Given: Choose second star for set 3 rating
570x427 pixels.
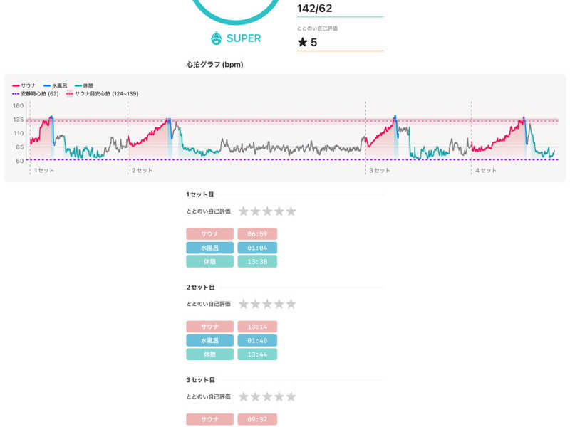Looking at the screenshot, I should pyautogui.click(x=256, y=396).
